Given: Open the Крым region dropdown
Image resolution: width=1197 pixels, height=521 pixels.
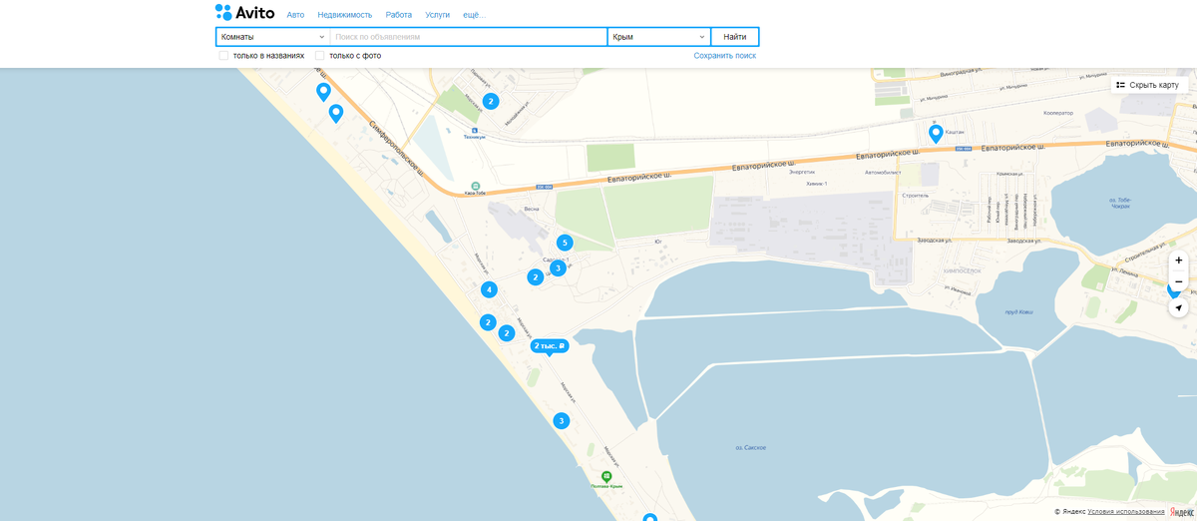Looking at the screenshot, I should pos(658,37).
